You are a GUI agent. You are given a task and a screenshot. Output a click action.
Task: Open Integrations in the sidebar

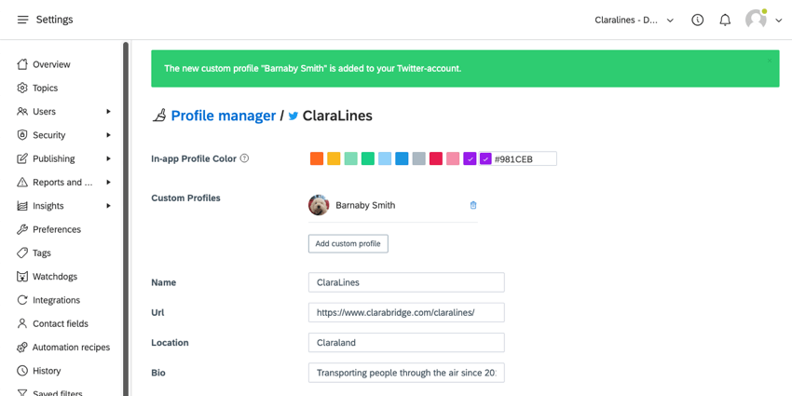(56, 300)
